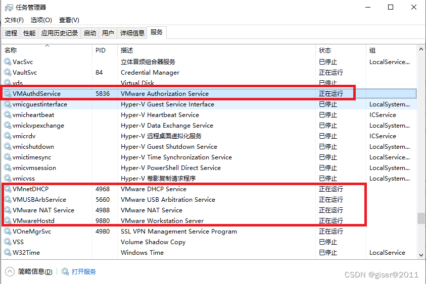Click the gear icon beside VOneMgrSvc
Image resolution: width=426 pixels, height=284 pixels.
click(8, 231)
